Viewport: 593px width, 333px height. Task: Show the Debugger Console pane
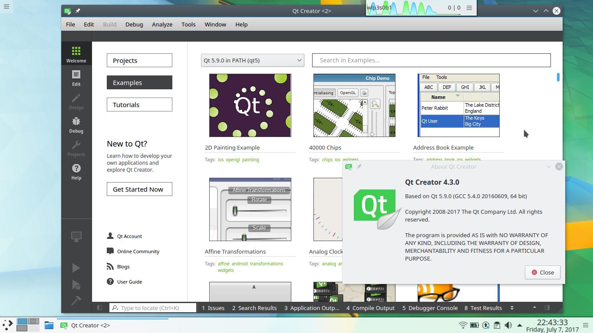(430, 308)
